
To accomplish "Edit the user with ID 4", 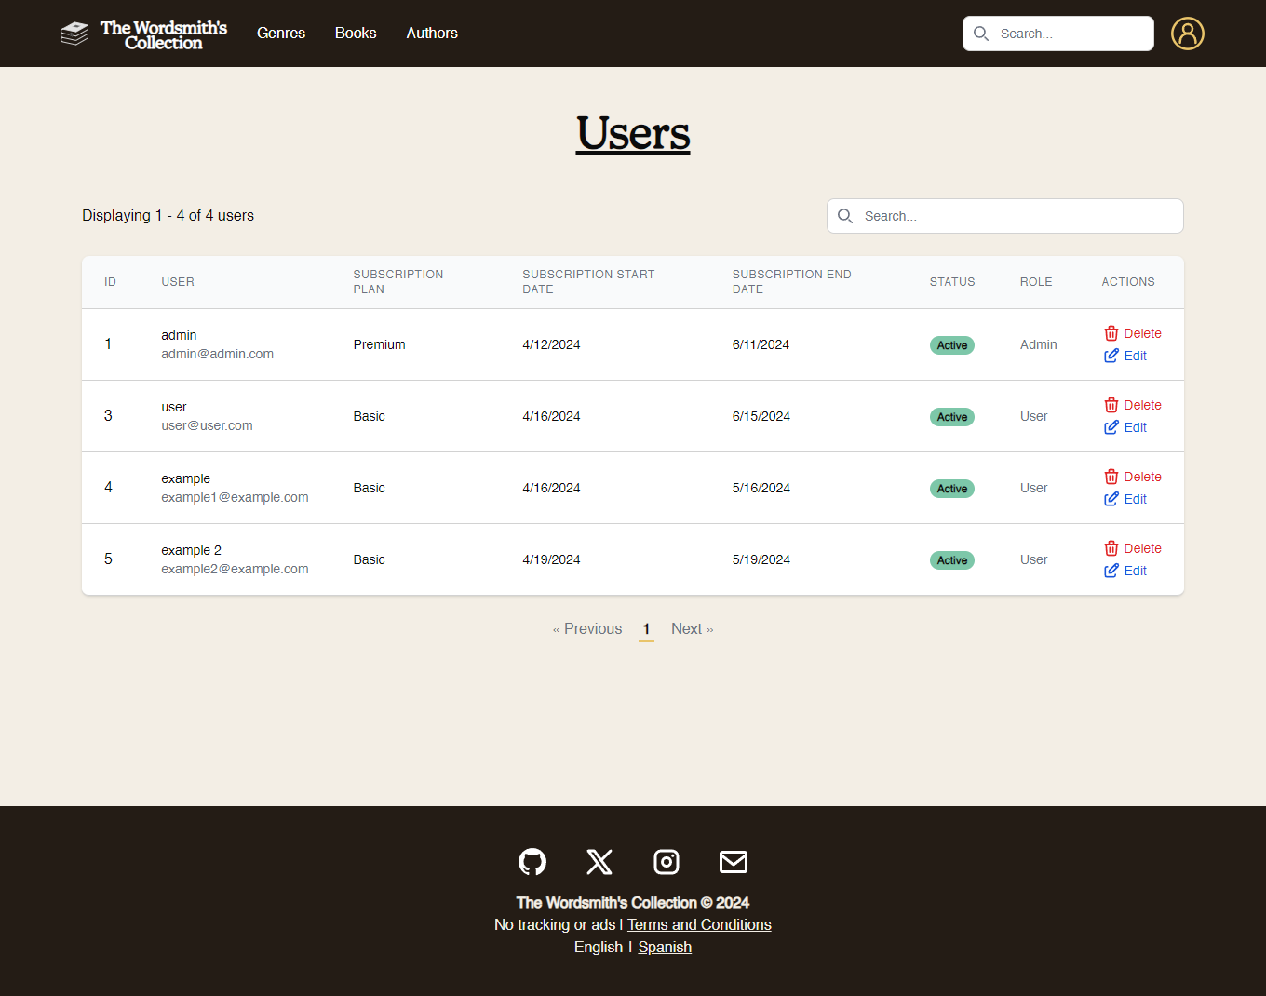I will pos(1125,499).
